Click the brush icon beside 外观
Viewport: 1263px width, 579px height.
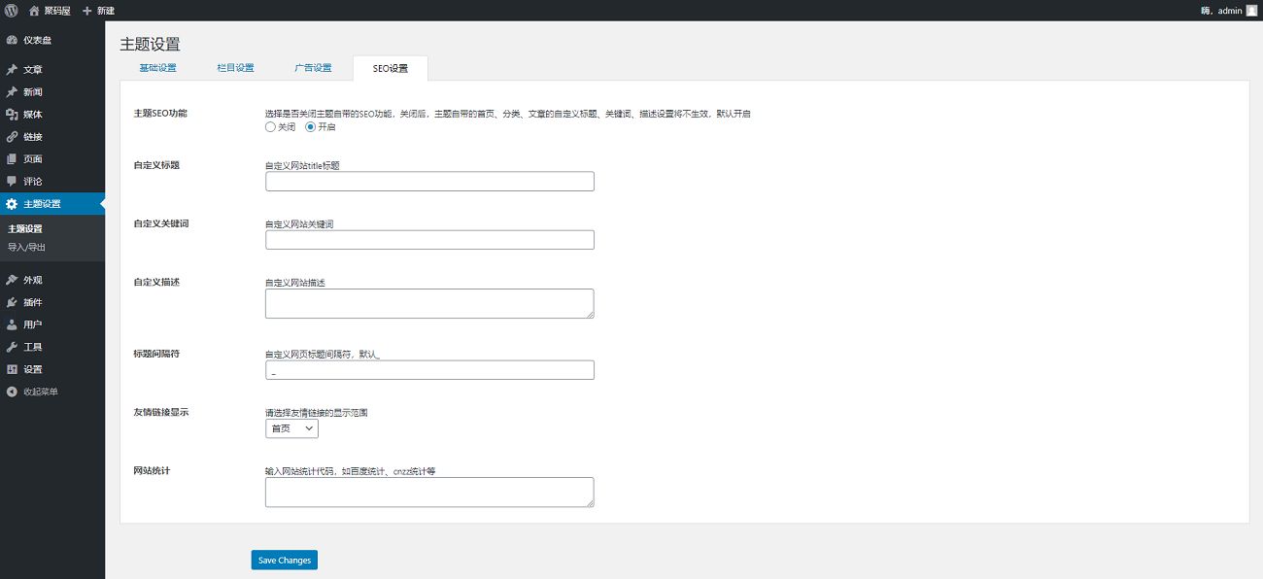tap(12, 280)
